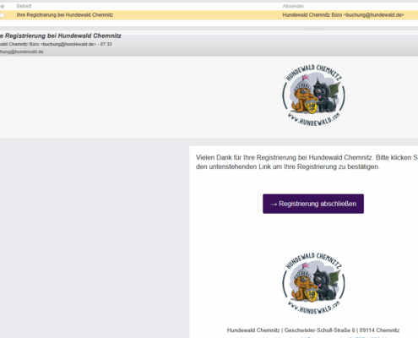Grab the pane splitter handle below message list
Screen dimensions: 418x338
coord(313,29)
